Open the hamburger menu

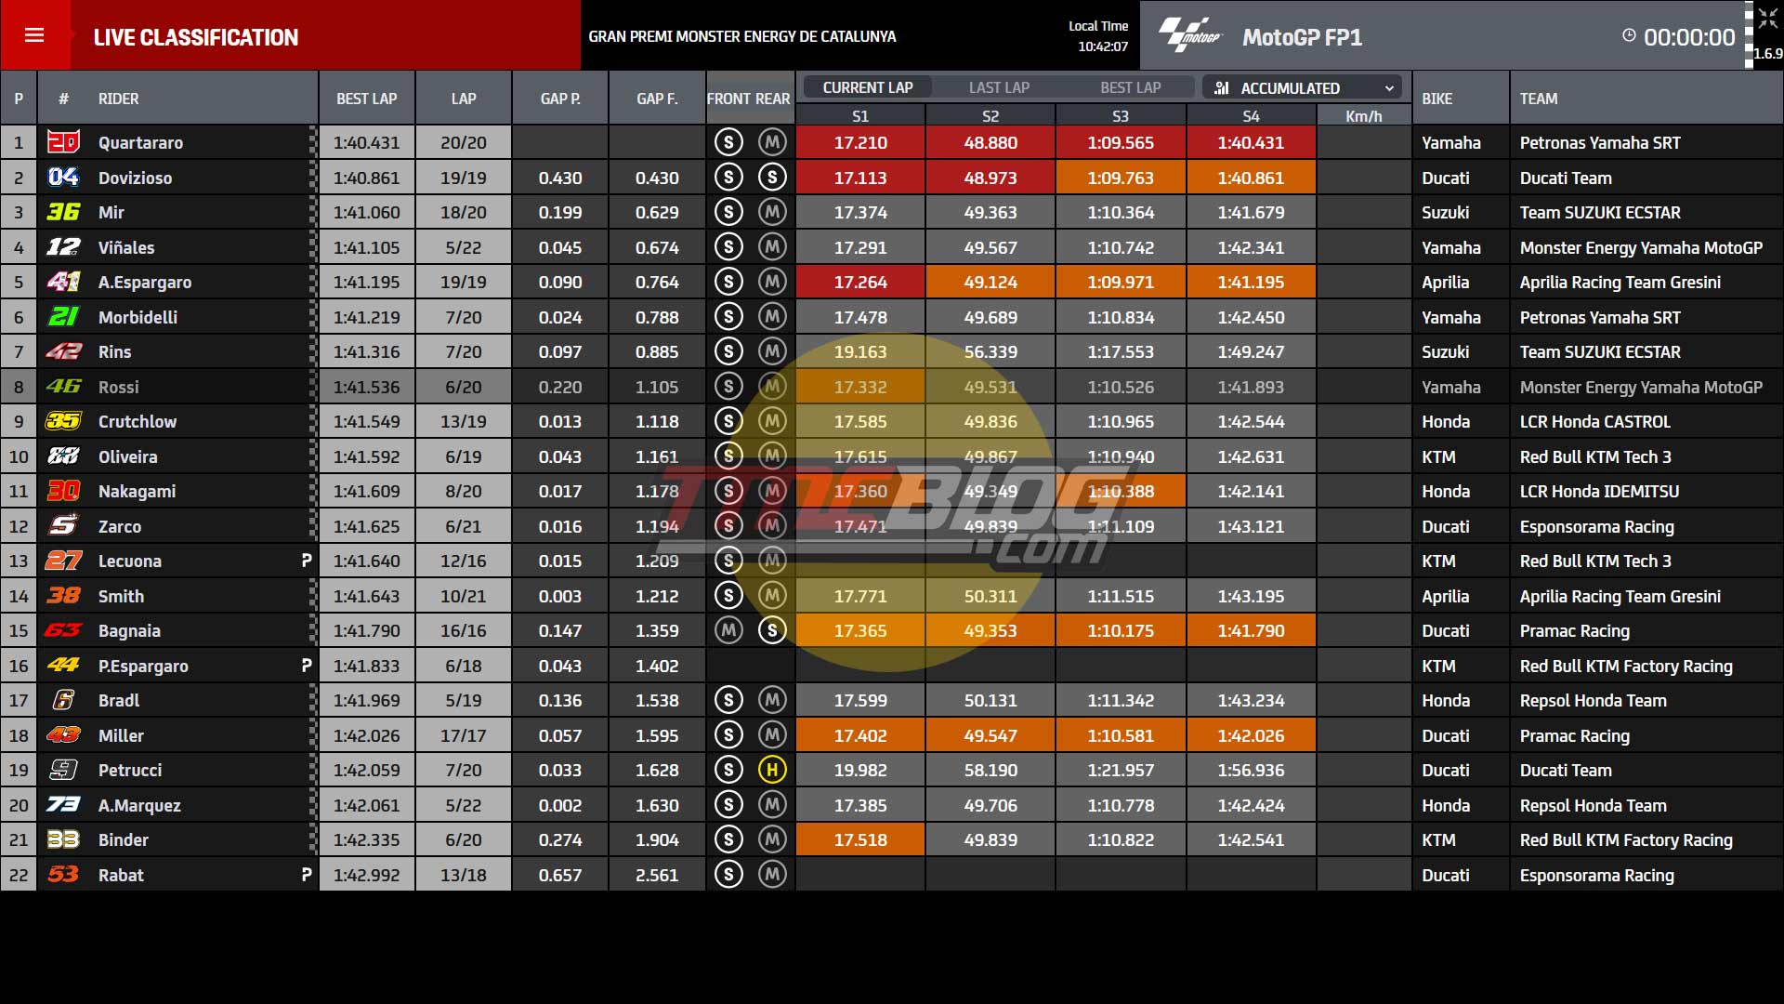point(34,35)
